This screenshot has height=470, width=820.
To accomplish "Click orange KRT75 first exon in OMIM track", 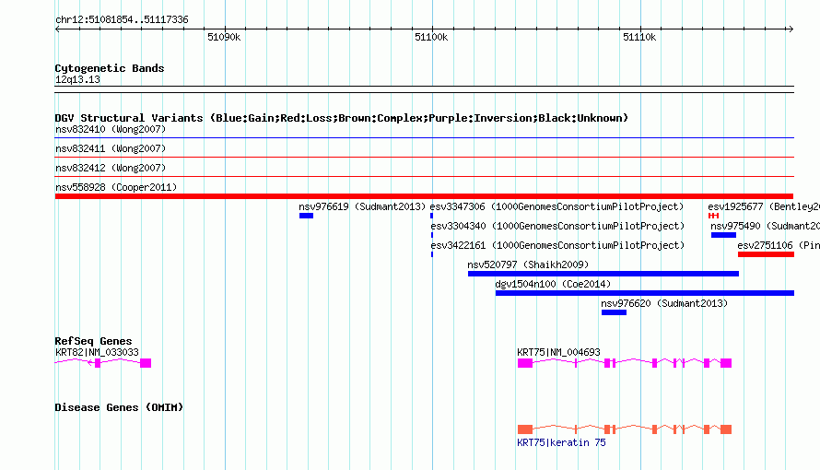I will [525, 429].
